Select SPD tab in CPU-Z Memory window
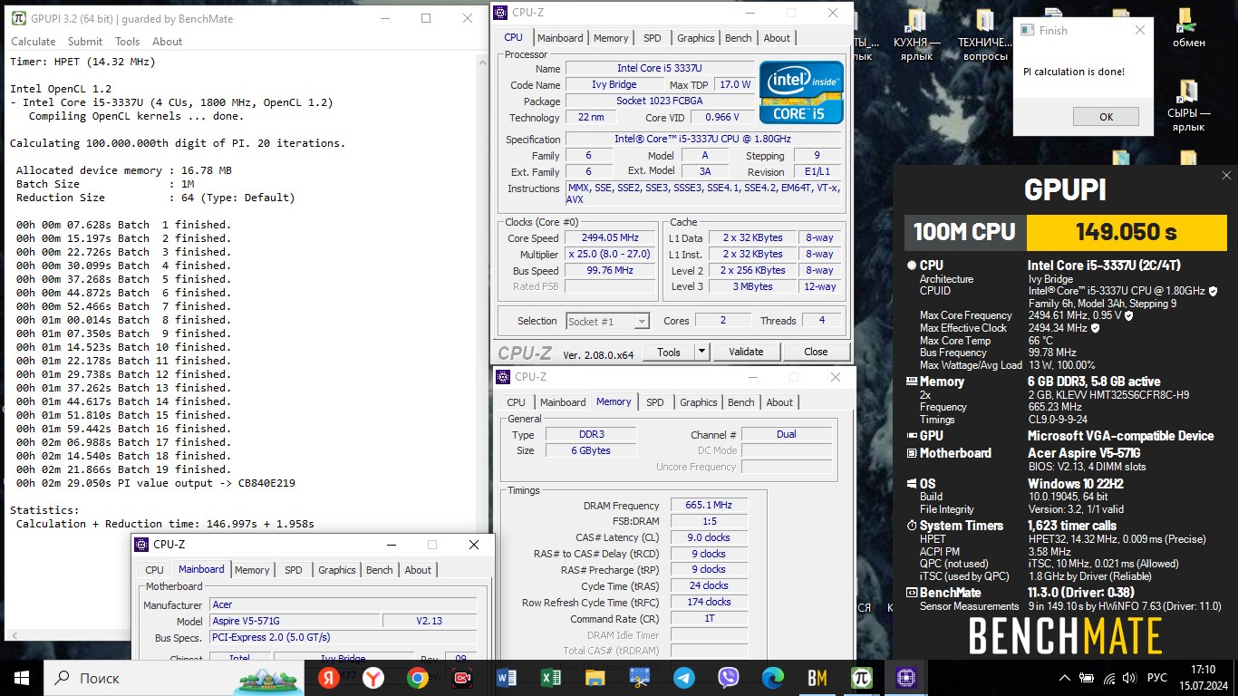The height and width of the screenshot is (696, 1238). point(655,402)
